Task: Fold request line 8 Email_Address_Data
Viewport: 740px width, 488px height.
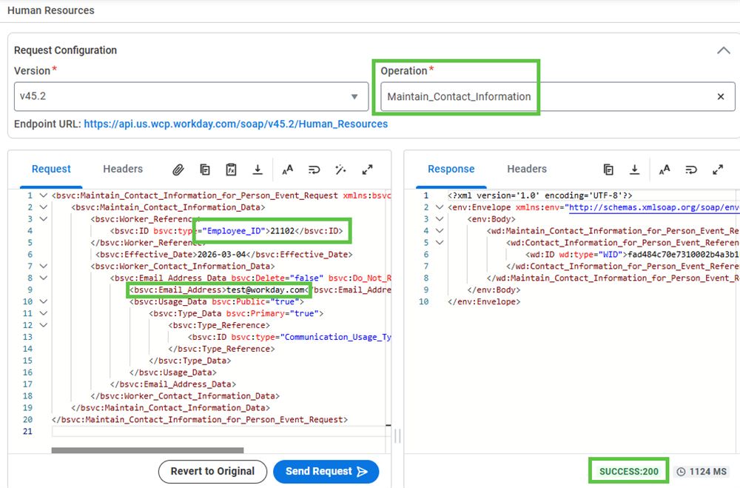Action: click(44, 278)
